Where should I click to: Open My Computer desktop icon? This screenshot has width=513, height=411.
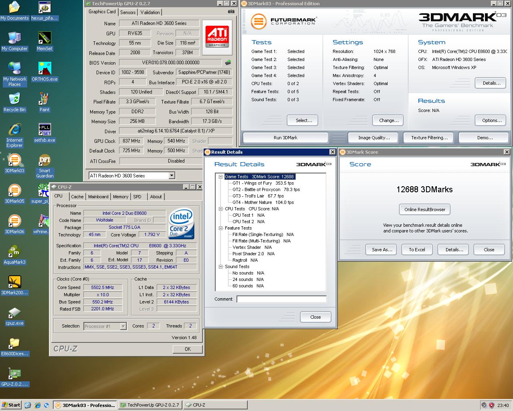click(14, 42)
